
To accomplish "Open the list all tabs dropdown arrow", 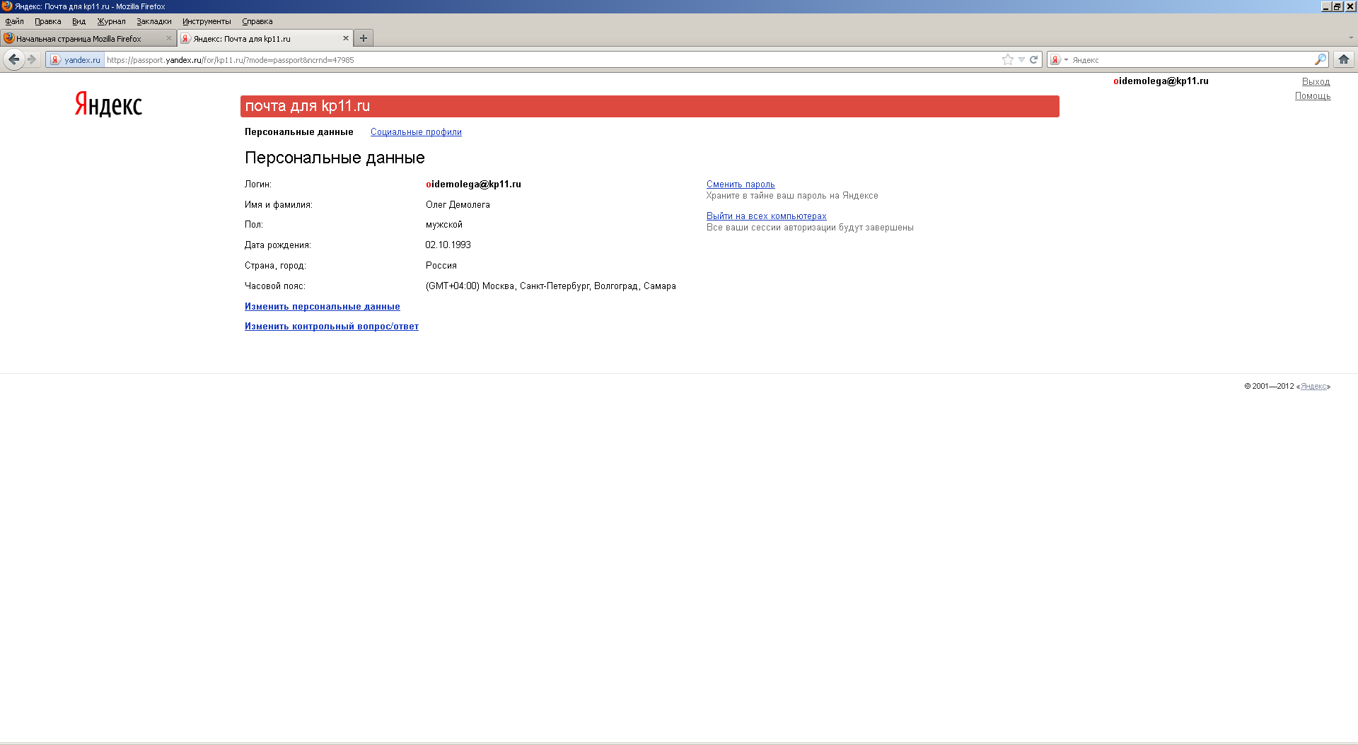I will pyautogui.click(x=1351, y=38).
